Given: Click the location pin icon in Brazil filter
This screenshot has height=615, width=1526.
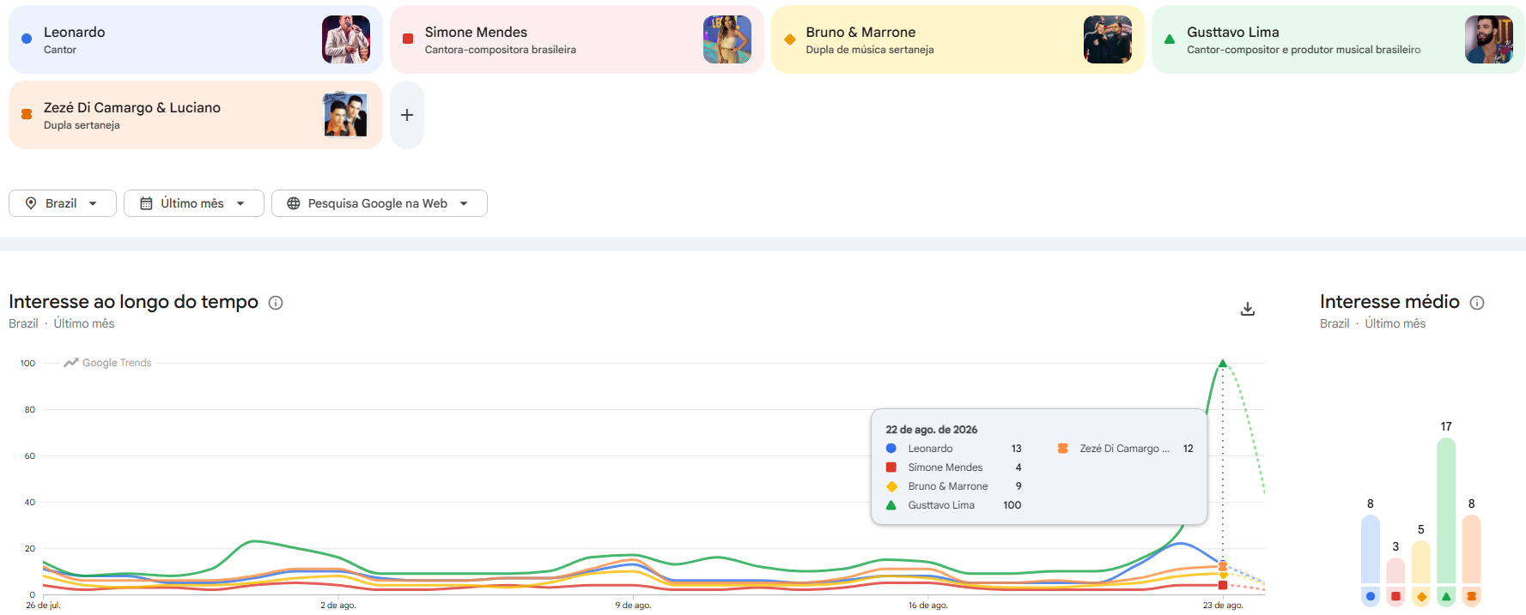Looking at the screenshot, I should pyautogui.click(x=31, y=203).
